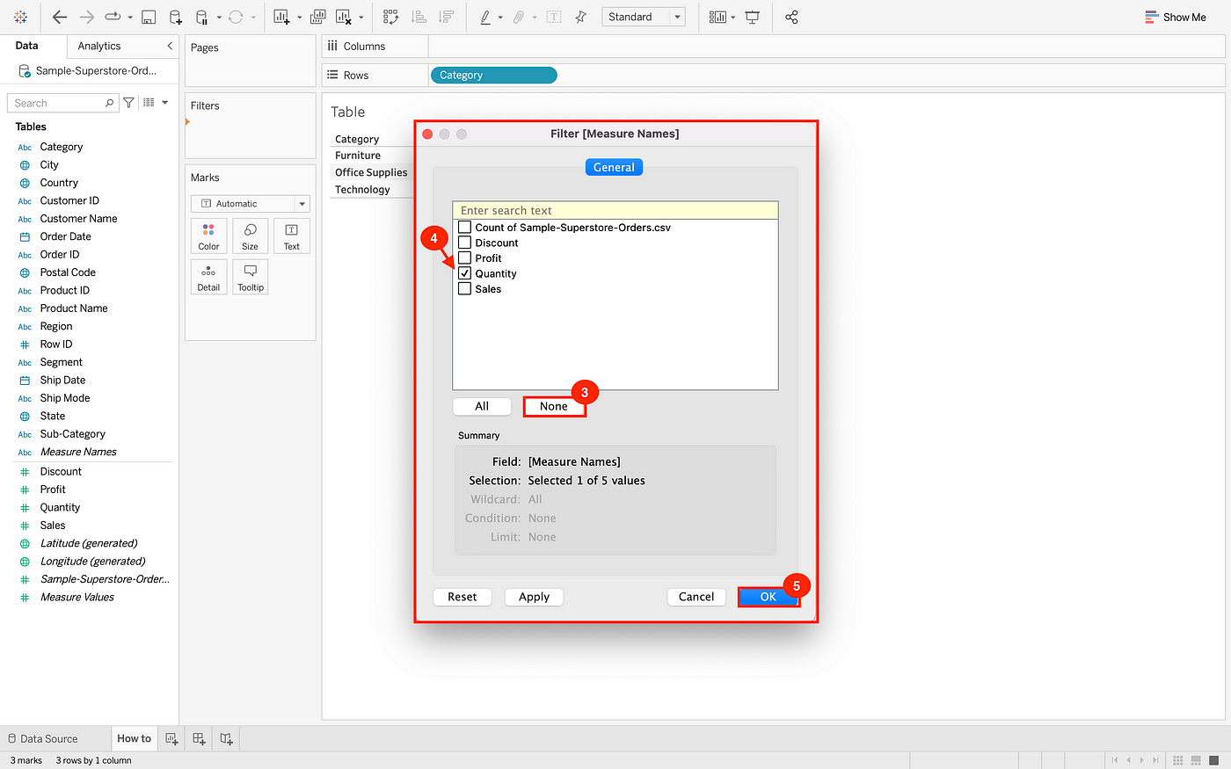Click the Share workbook icon

click(x=791, y=17)
